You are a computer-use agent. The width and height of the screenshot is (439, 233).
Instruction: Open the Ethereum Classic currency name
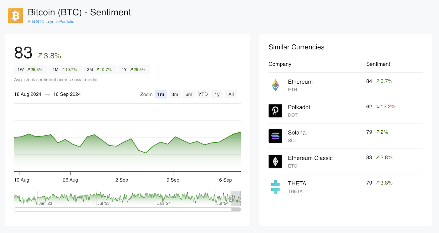310,158
